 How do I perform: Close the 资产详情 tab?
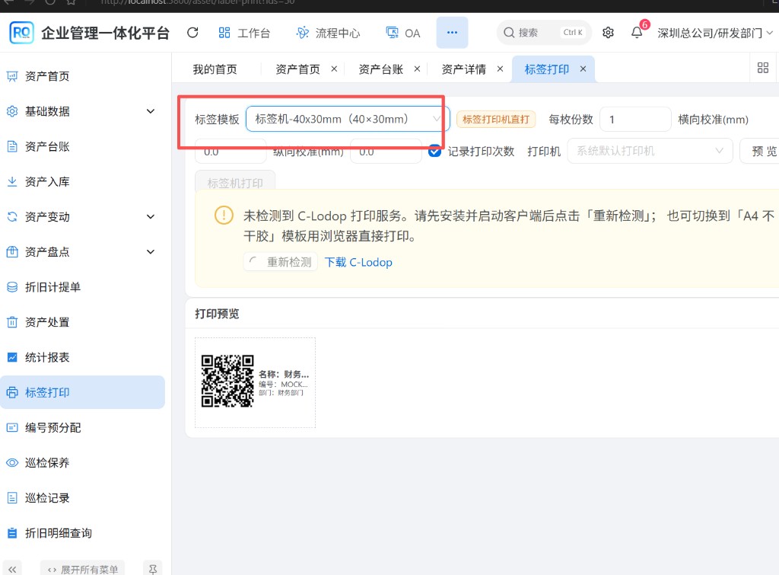(501, 69)
